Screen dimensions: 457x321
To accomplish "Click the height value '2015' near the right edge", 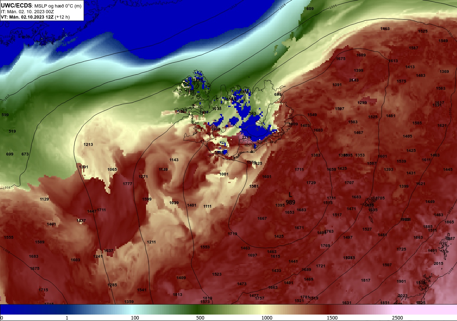I will (438, 263).
